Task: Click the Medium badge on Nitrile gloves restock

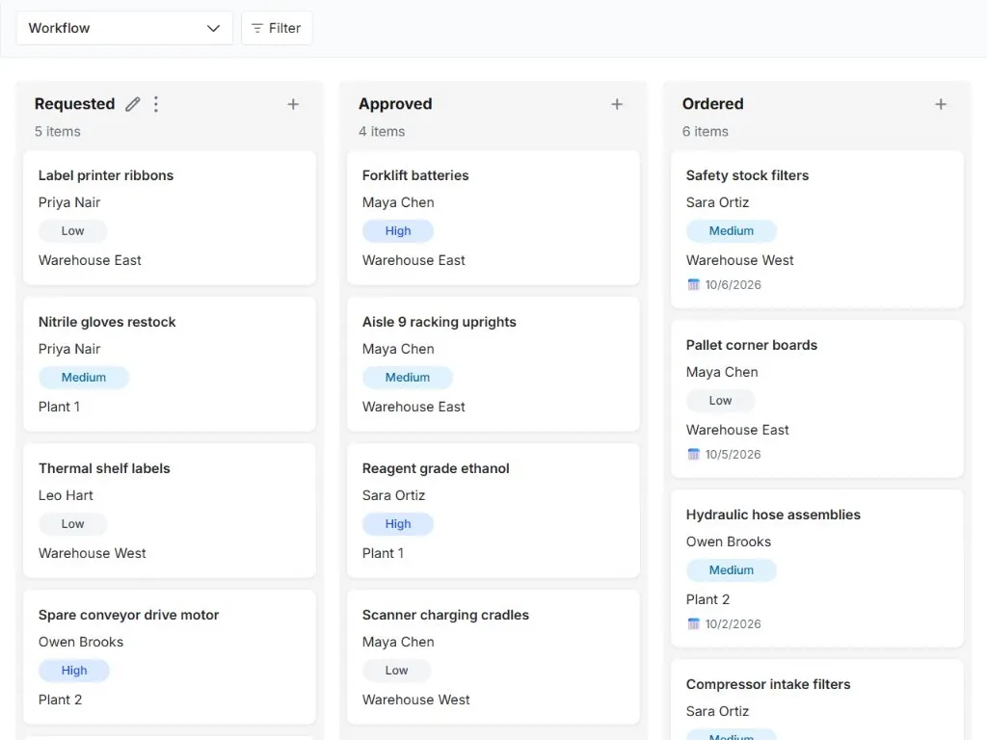Action: point(84,378)
